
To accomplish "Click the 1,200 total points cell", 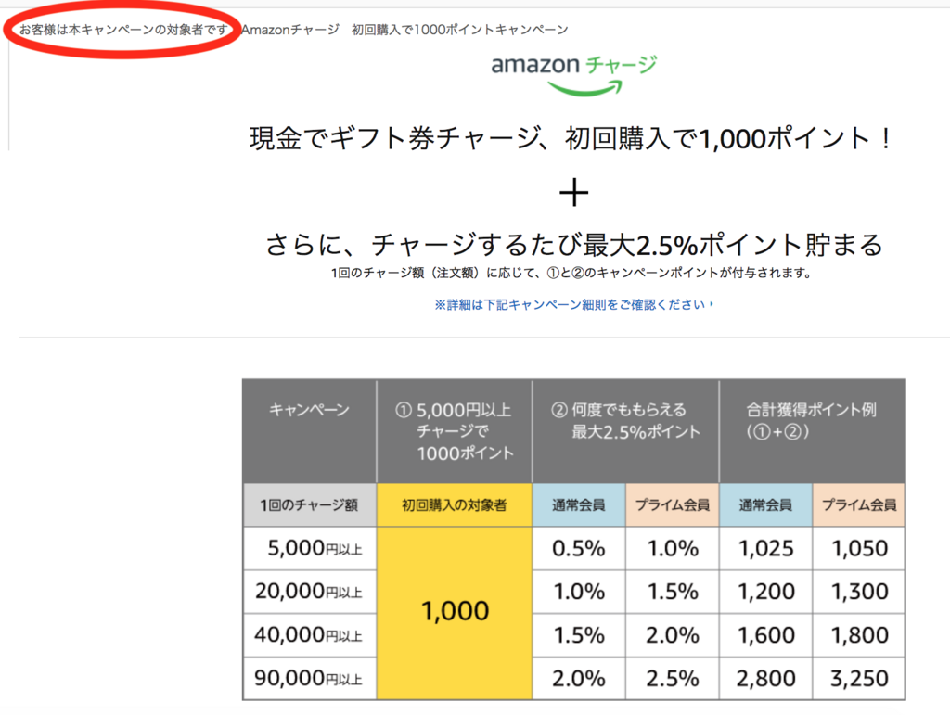I will pos(765,592).
